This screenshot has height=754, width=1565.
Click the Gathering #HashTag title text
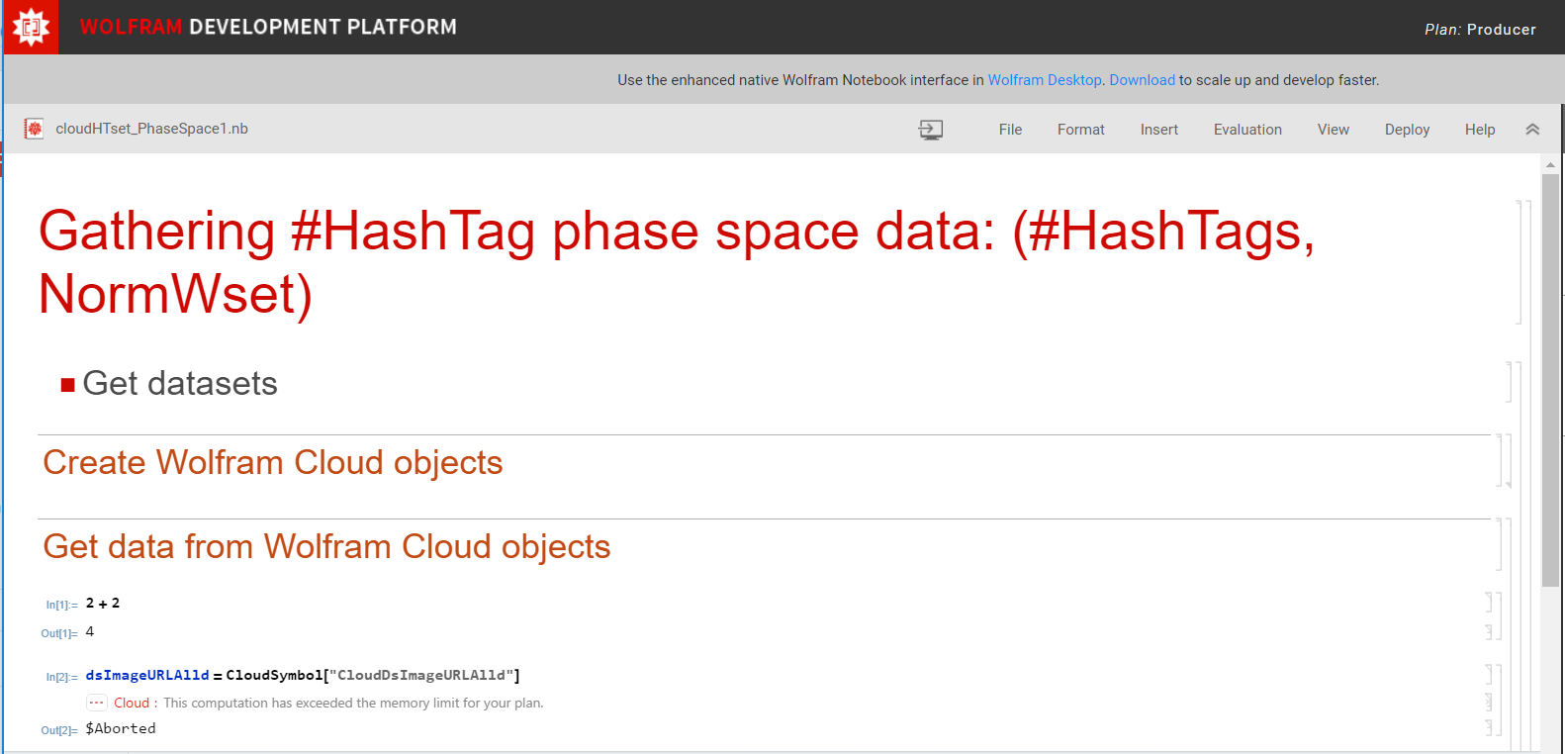tap(677, 262)
